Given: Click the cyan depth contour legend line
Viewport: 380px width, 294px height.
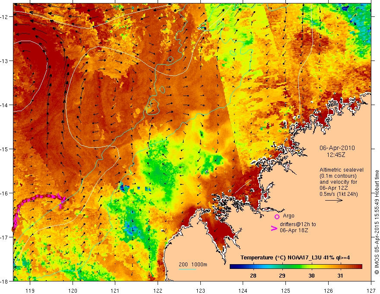Looking at the screenshot, I should click(x=187, y=269).
